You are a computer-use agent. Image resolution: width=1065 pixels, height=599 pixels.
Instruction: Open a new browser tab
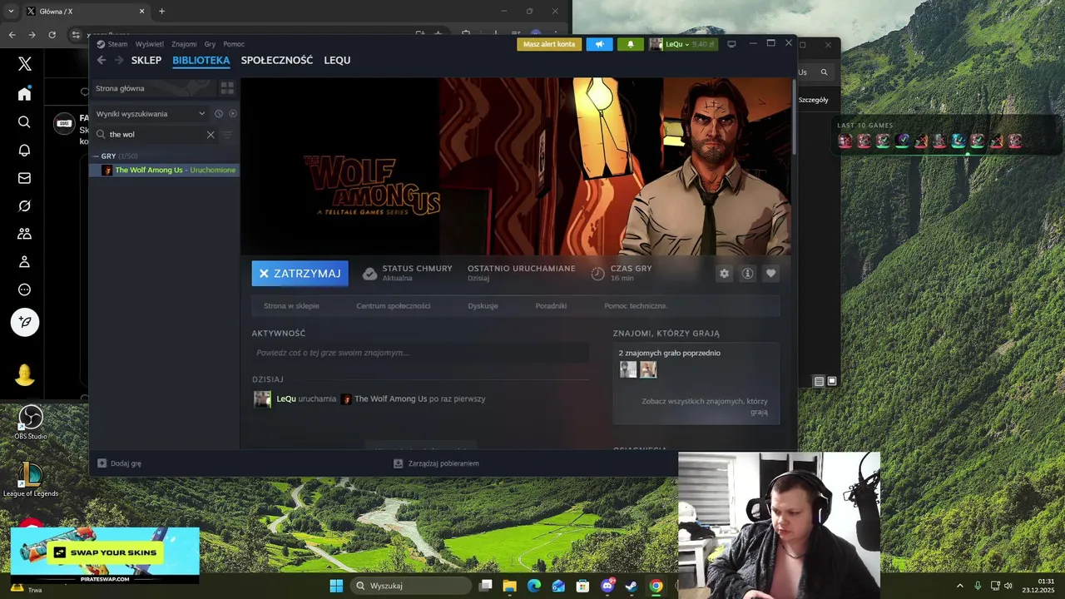pyautogui.click(x=161, y=12)
